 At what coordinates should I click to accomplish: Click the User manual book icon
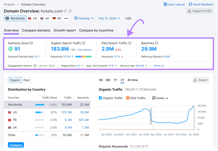[x=165, y=4]
